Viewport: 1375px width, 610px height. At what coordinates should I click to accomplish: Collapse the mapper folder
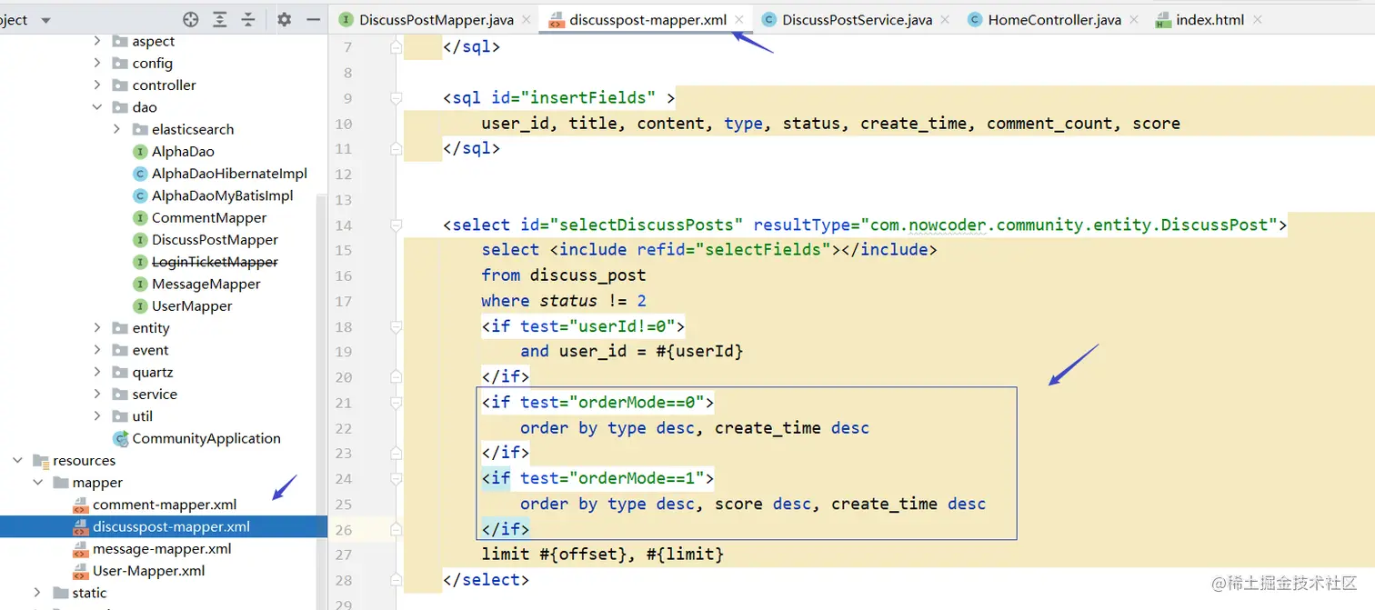37,482
